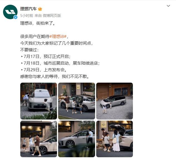Screen dimensions: 176x160
Task: Click the 微博网页版 source link
Action: (x=52, y=16)
